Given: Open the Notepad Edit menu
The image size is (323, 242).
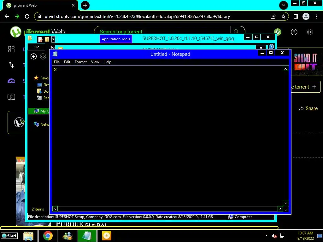Looking at the screenshot, I should pos(67,62).
